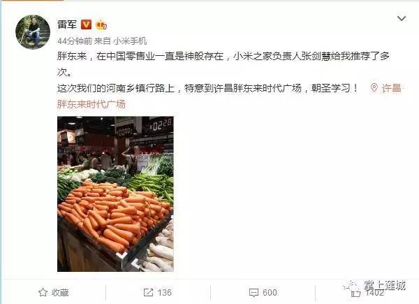Viewport: 419px width, 304px height.
Task: Click the location pin icon
Action: coord(374,88)
